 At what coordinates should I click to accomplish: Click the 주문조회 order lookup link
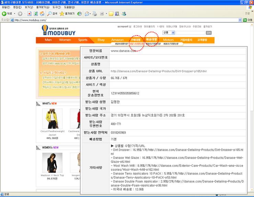197,26
